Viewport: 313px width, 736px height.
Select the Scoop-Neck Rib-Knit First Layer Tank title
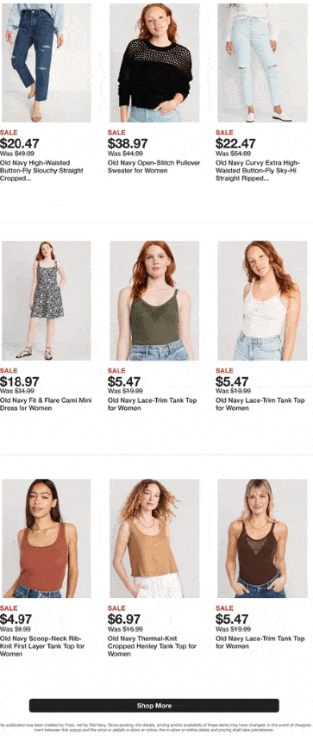coord(42,646)
